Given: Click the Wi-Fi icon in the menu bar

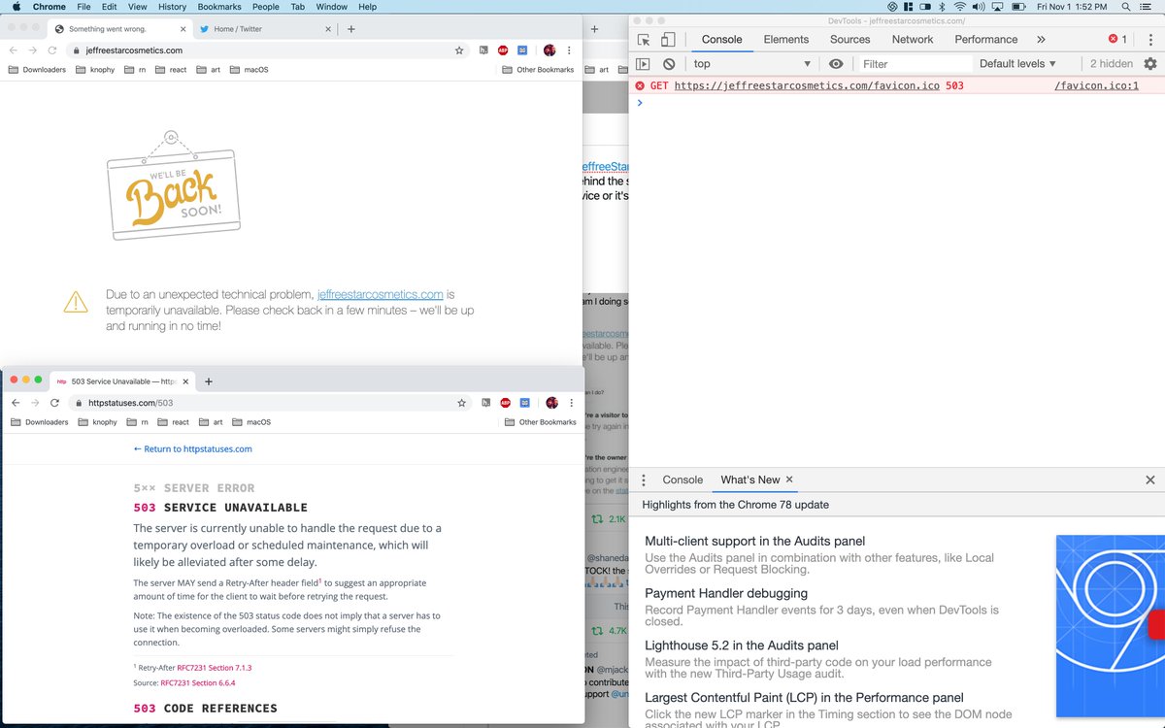Looking at the screenshot, I should click(960, 7).
